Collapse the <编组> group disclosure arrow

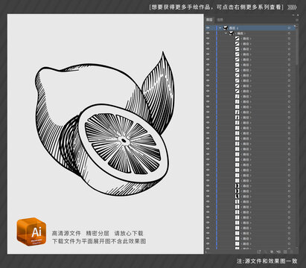226,33
